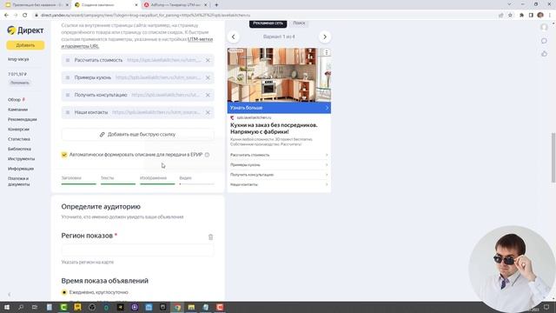This screenshot has width=556, height=313.
Task: Click the kitchen ad preview image
Action: point(279,76)
